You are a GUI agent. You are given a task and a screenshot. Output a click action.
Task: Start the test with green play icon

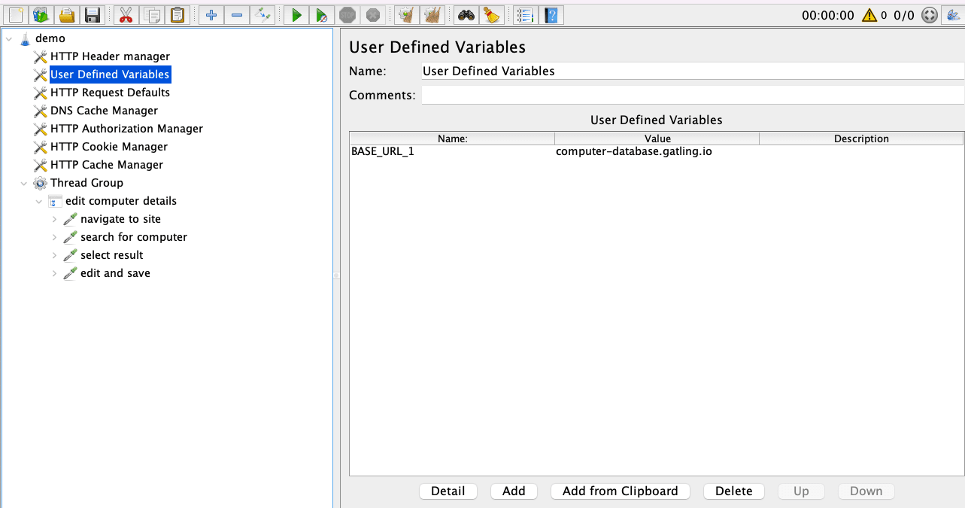(296, 14)
